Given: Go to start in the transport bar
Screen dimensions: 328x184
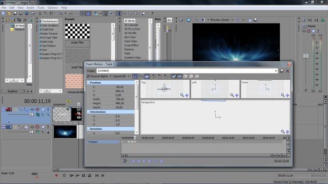Looking at the screenshot, I should point(97,175).
